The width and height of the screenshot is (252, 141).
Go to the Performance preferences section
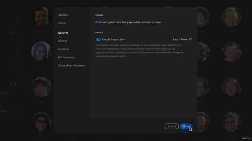pos(66,57)
